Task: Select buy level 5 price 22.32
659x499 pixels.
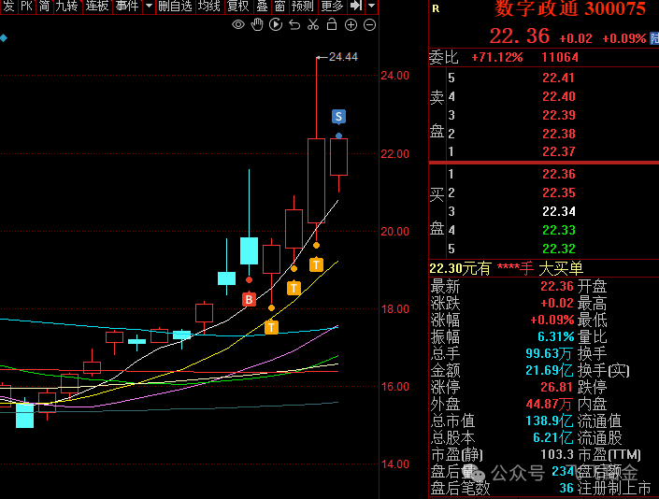Action: point(559,249)
